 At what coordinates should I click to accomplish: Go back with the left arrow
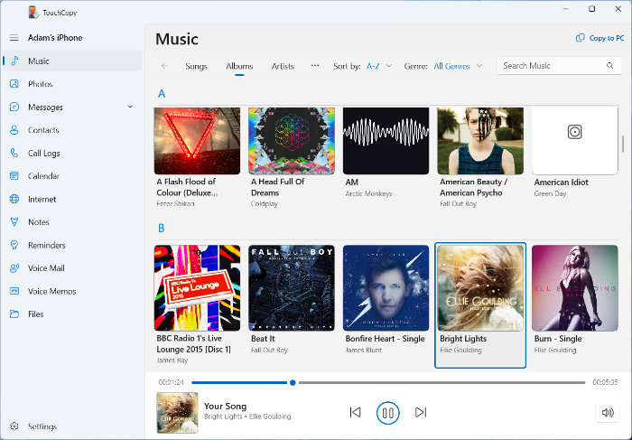(x=164, y=66)
